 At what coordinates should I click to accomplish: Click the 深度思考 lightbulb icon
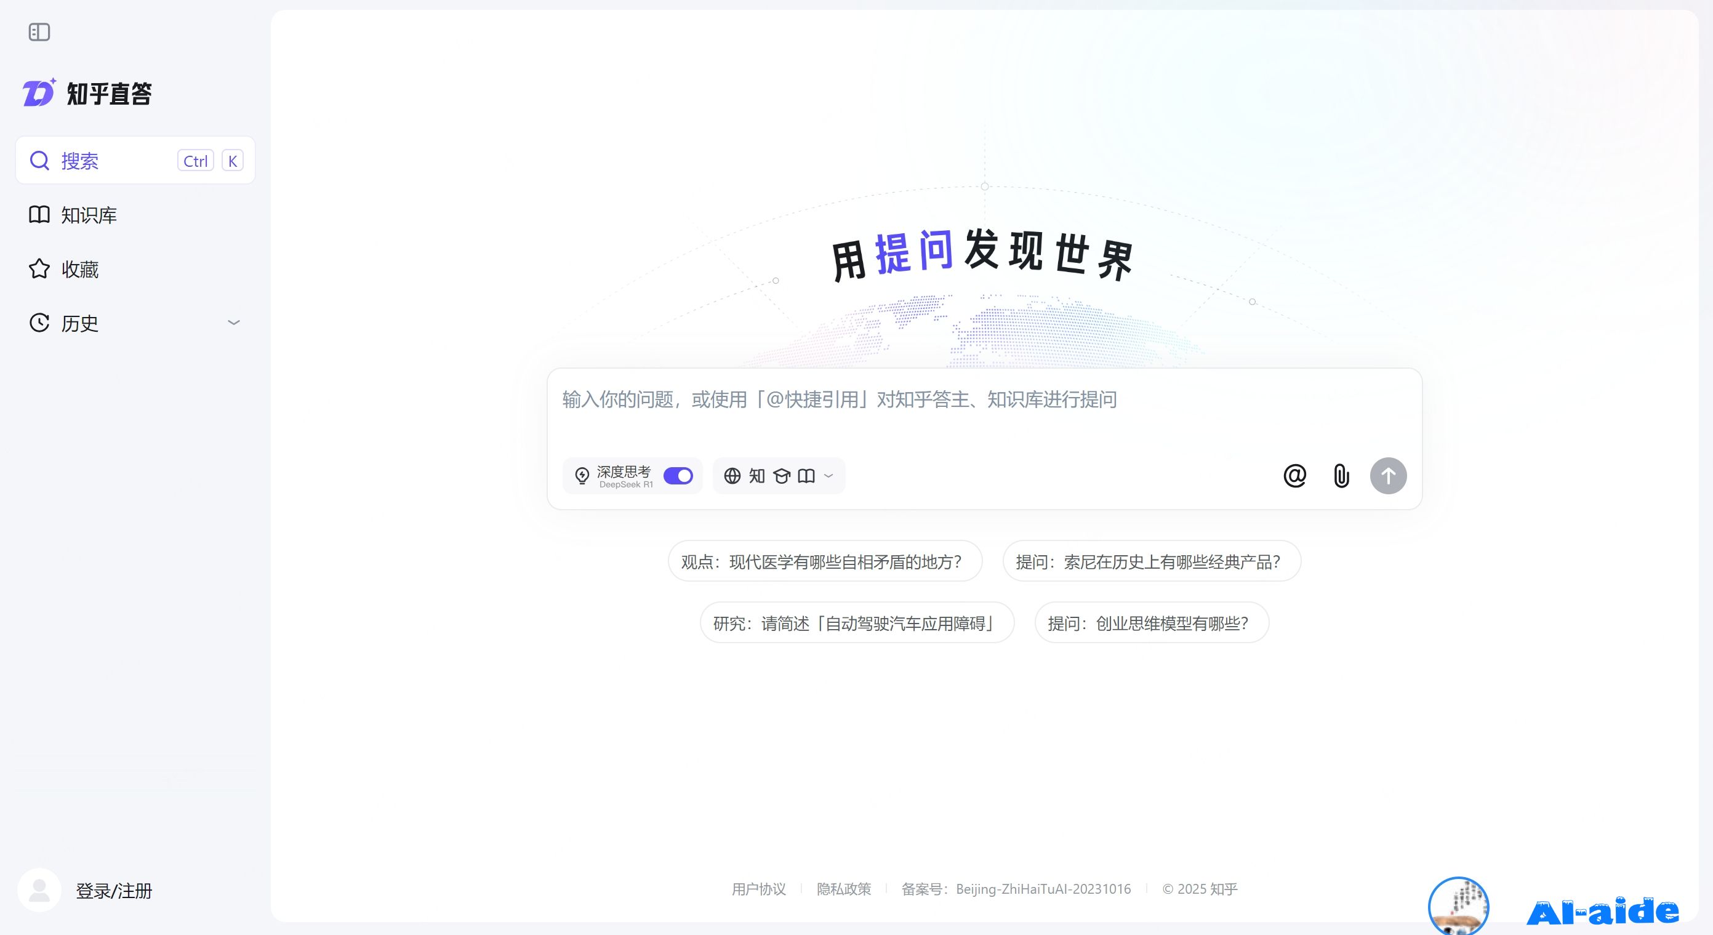tap(582, 476)
